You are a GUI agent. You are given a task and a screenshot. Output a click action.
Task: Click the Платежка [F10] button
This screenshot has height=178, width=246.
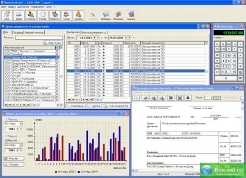[117, 106]
